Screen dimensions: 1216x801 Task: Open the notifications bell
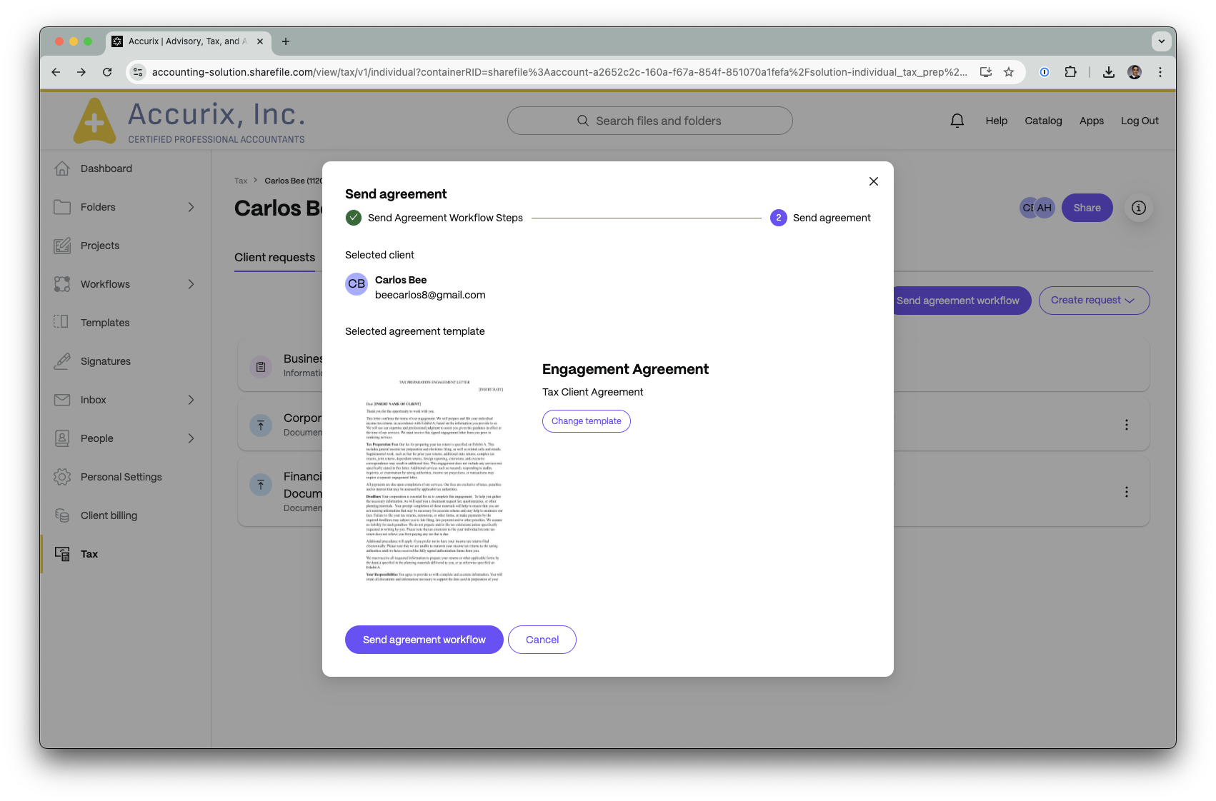click(x=957, y=121)
